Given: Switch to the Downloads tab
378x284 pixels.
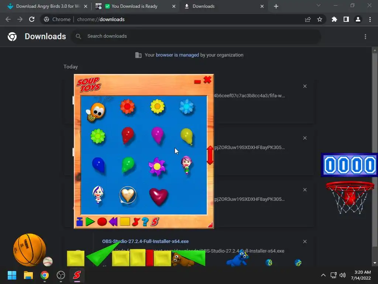Looking at the screenshot, I should tap(223, 6).
